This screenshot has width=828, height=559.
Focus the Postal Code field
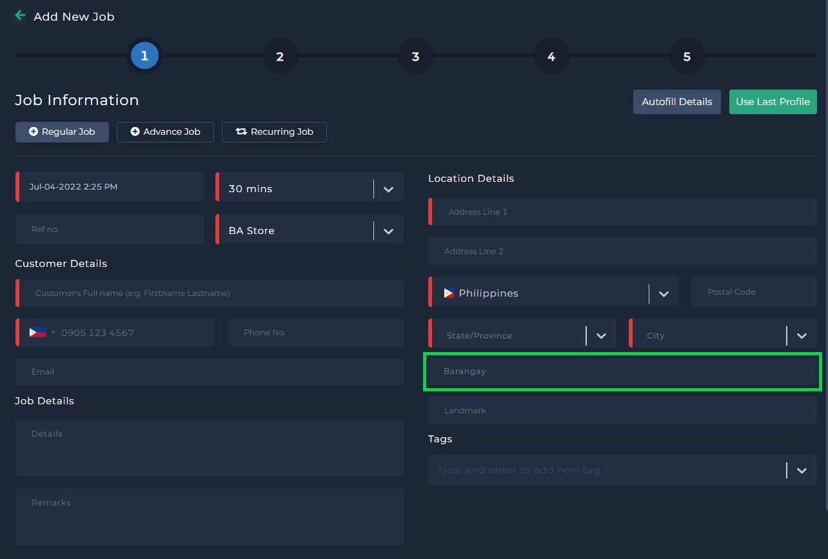coord(754,291)
